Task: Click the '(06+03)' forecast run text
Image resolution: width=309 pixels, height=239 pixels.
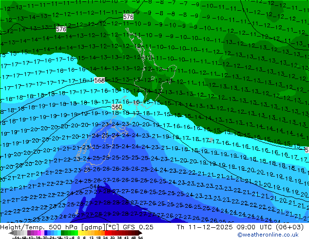Action: coord(290,227)
